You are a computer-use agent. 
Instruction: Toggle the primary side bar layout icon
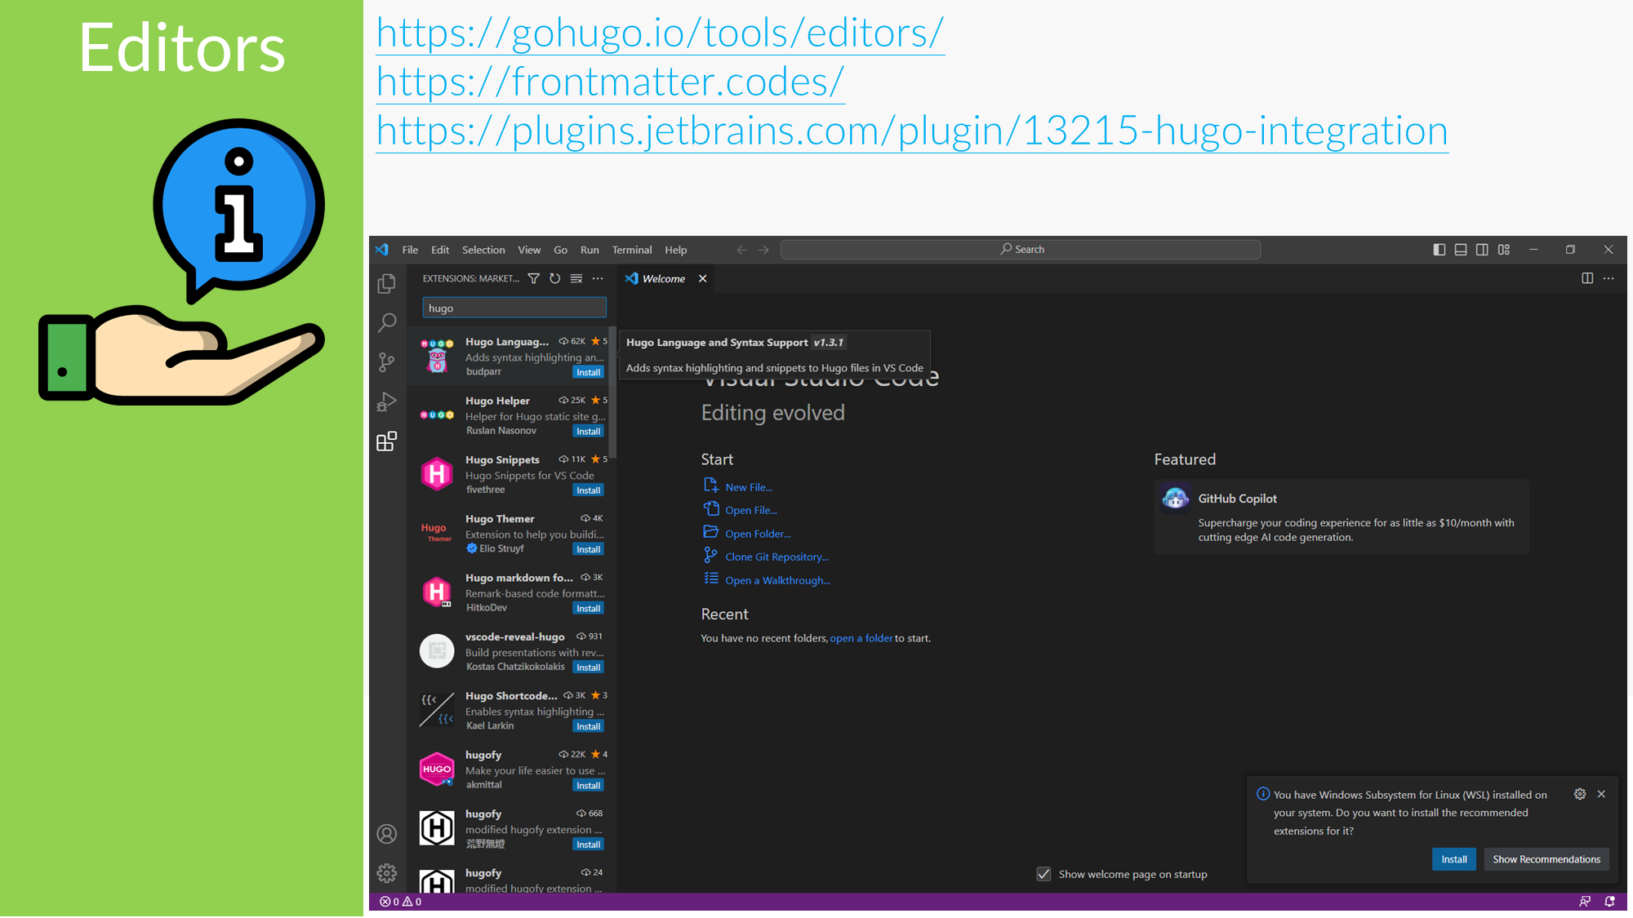pos(1439,250)
